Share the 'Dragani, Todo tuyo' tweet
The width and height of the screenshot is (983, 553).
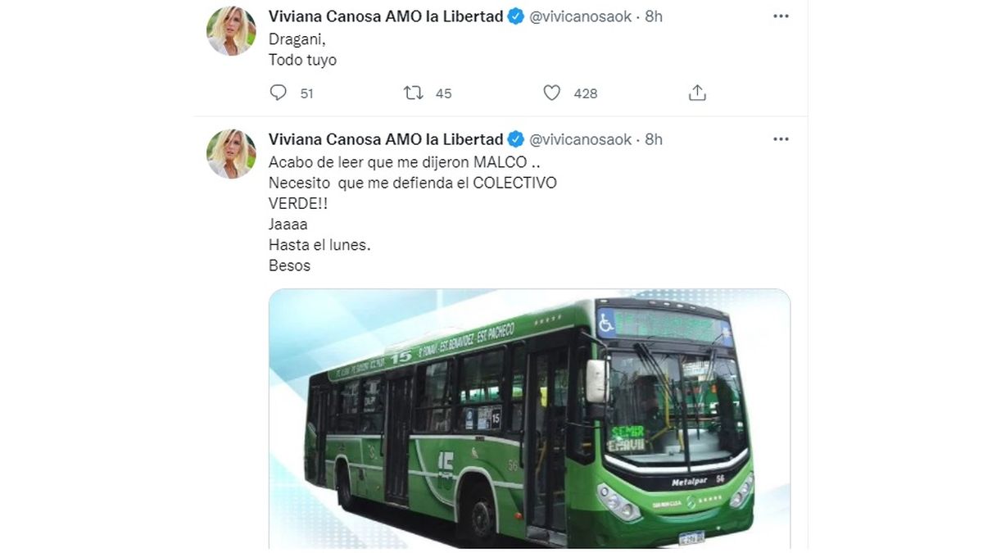coord(697,93)
